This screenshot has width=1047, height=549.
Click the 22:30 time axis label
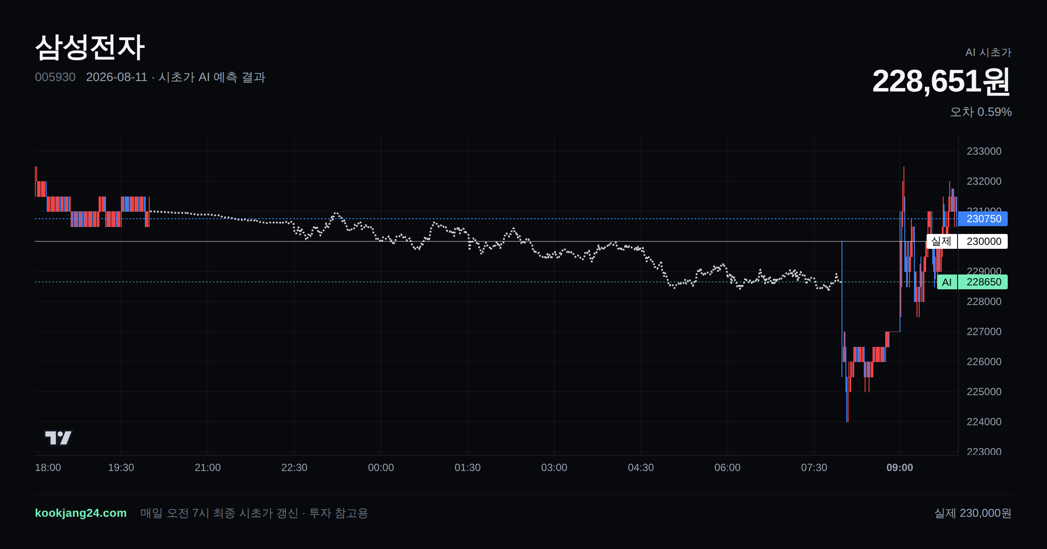pos(294,468)
